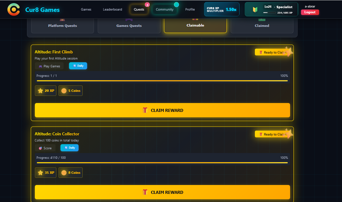
Task: Log out with the Logout button
Action: click(x=310, y=12)
